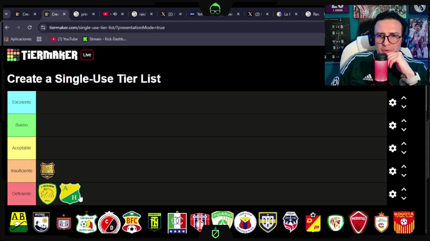Click the URL address bar
Image resolution: width=430 pixels, height=241 pixels.
point(181,27)
